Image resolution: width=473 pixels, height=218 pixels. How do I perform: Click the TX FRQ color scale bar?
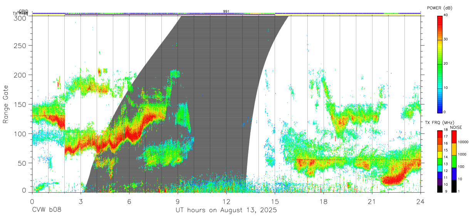tap(439, 161)
